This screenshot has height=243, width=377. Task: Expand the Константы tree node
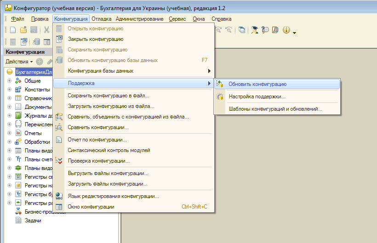(x=9, y=90)
